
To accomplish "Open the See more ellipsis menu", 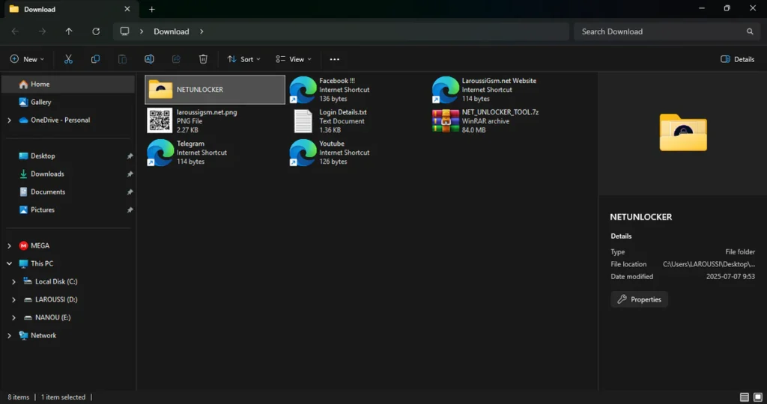I will (335, 59).
